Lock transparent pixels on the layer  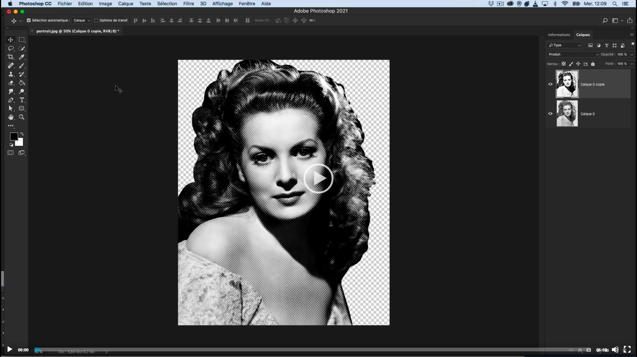[564, 64]
